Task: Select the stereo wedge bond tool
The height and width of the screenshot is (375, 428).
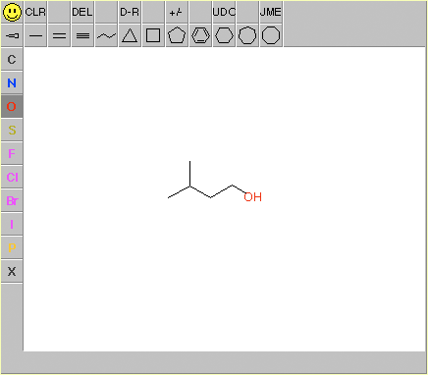Action: pyautogui.click(x=12, y=35)
